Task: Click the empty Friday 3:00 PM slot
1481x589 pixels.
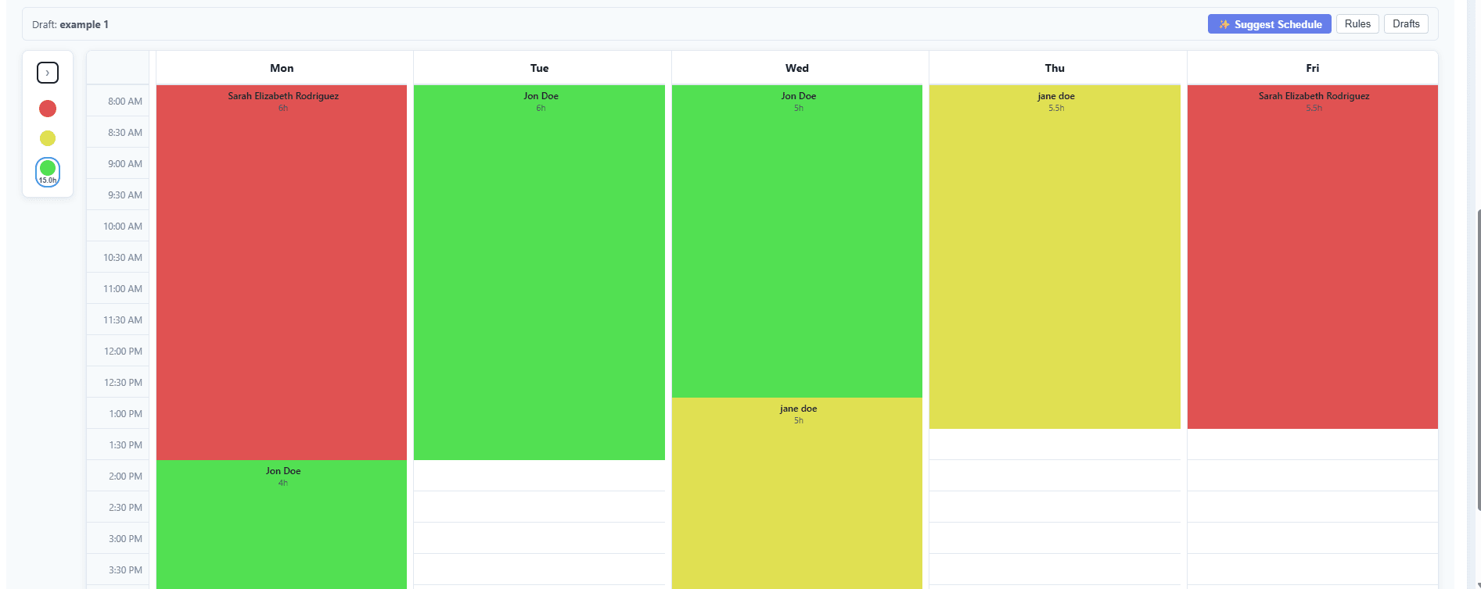Action: pyautogui.click(x=1313, y=538)
